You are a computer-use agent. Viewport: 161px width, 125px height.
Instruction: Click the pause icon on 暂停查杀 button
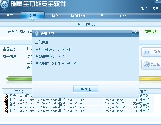point(146,52)
